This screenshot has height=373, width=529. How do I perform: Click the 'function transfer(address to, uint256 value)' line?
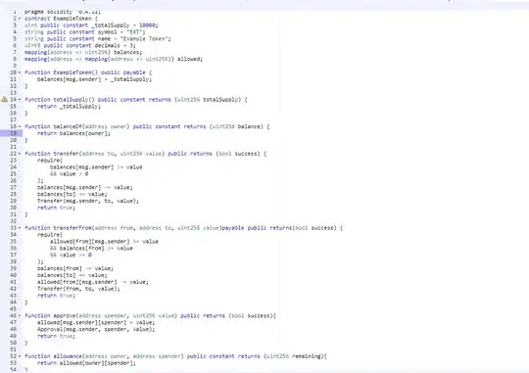(x=145, y=154)
